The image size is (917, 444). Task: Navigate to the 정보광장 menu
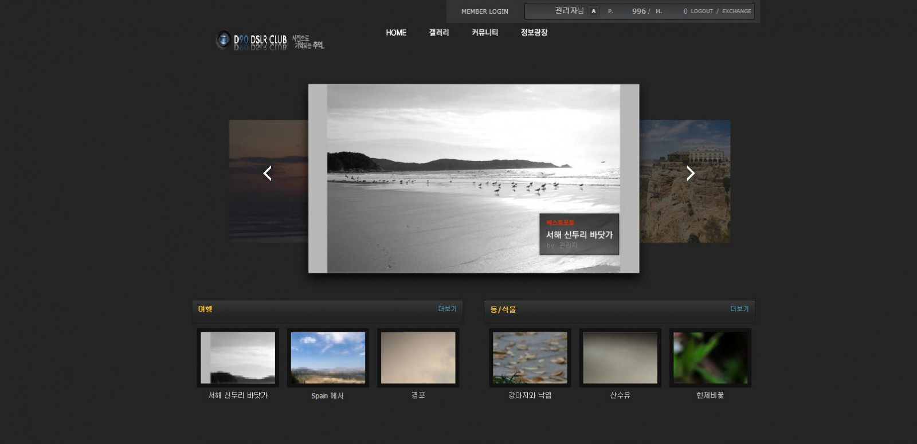[534, 33]
